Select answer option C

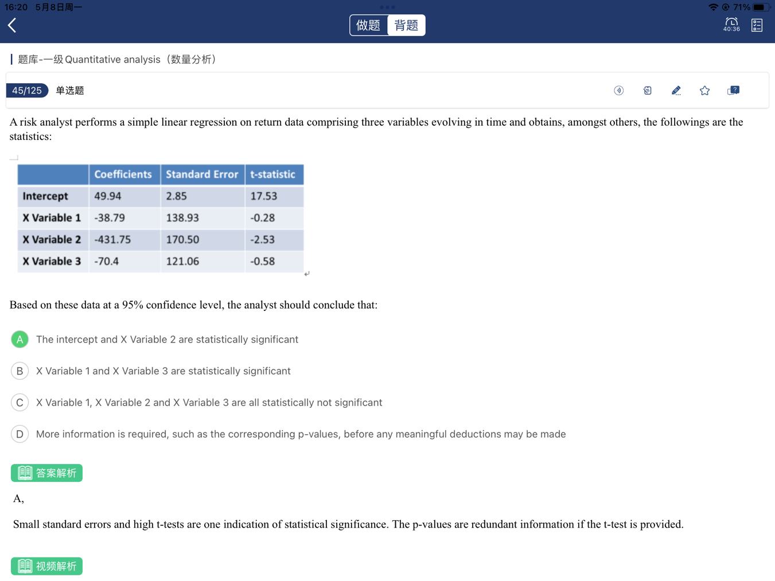20,403
